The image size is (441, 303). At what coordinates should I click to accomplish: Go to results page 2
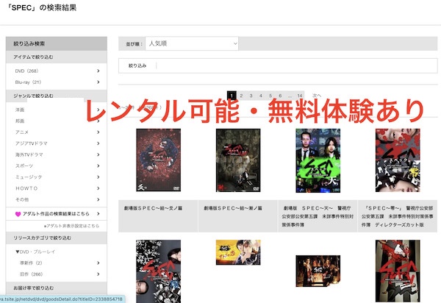coord(241,96)
